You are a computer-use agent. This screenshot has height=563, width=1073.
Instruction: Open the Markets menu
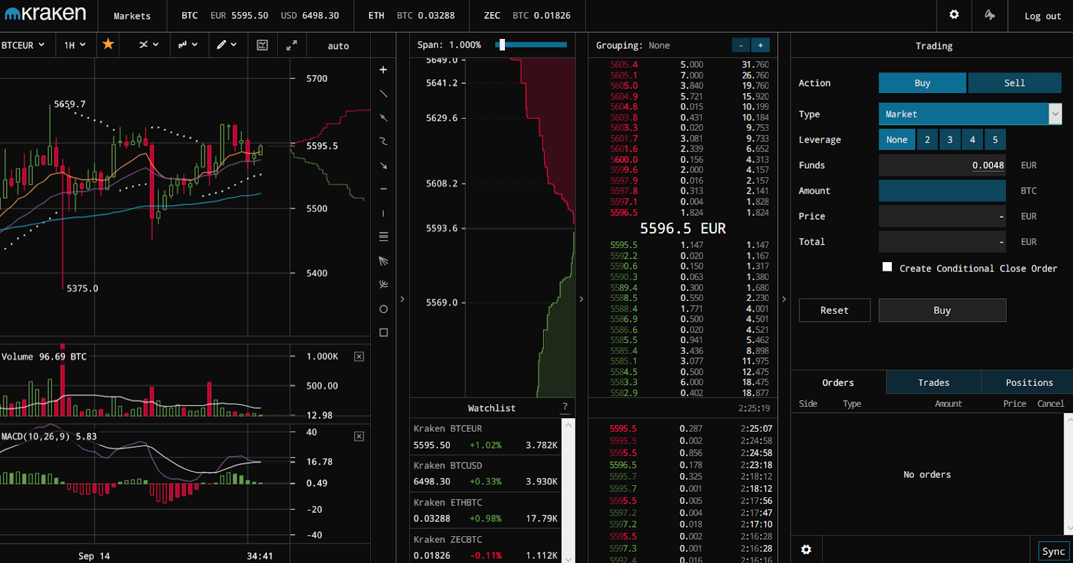[x=132, y=16]
